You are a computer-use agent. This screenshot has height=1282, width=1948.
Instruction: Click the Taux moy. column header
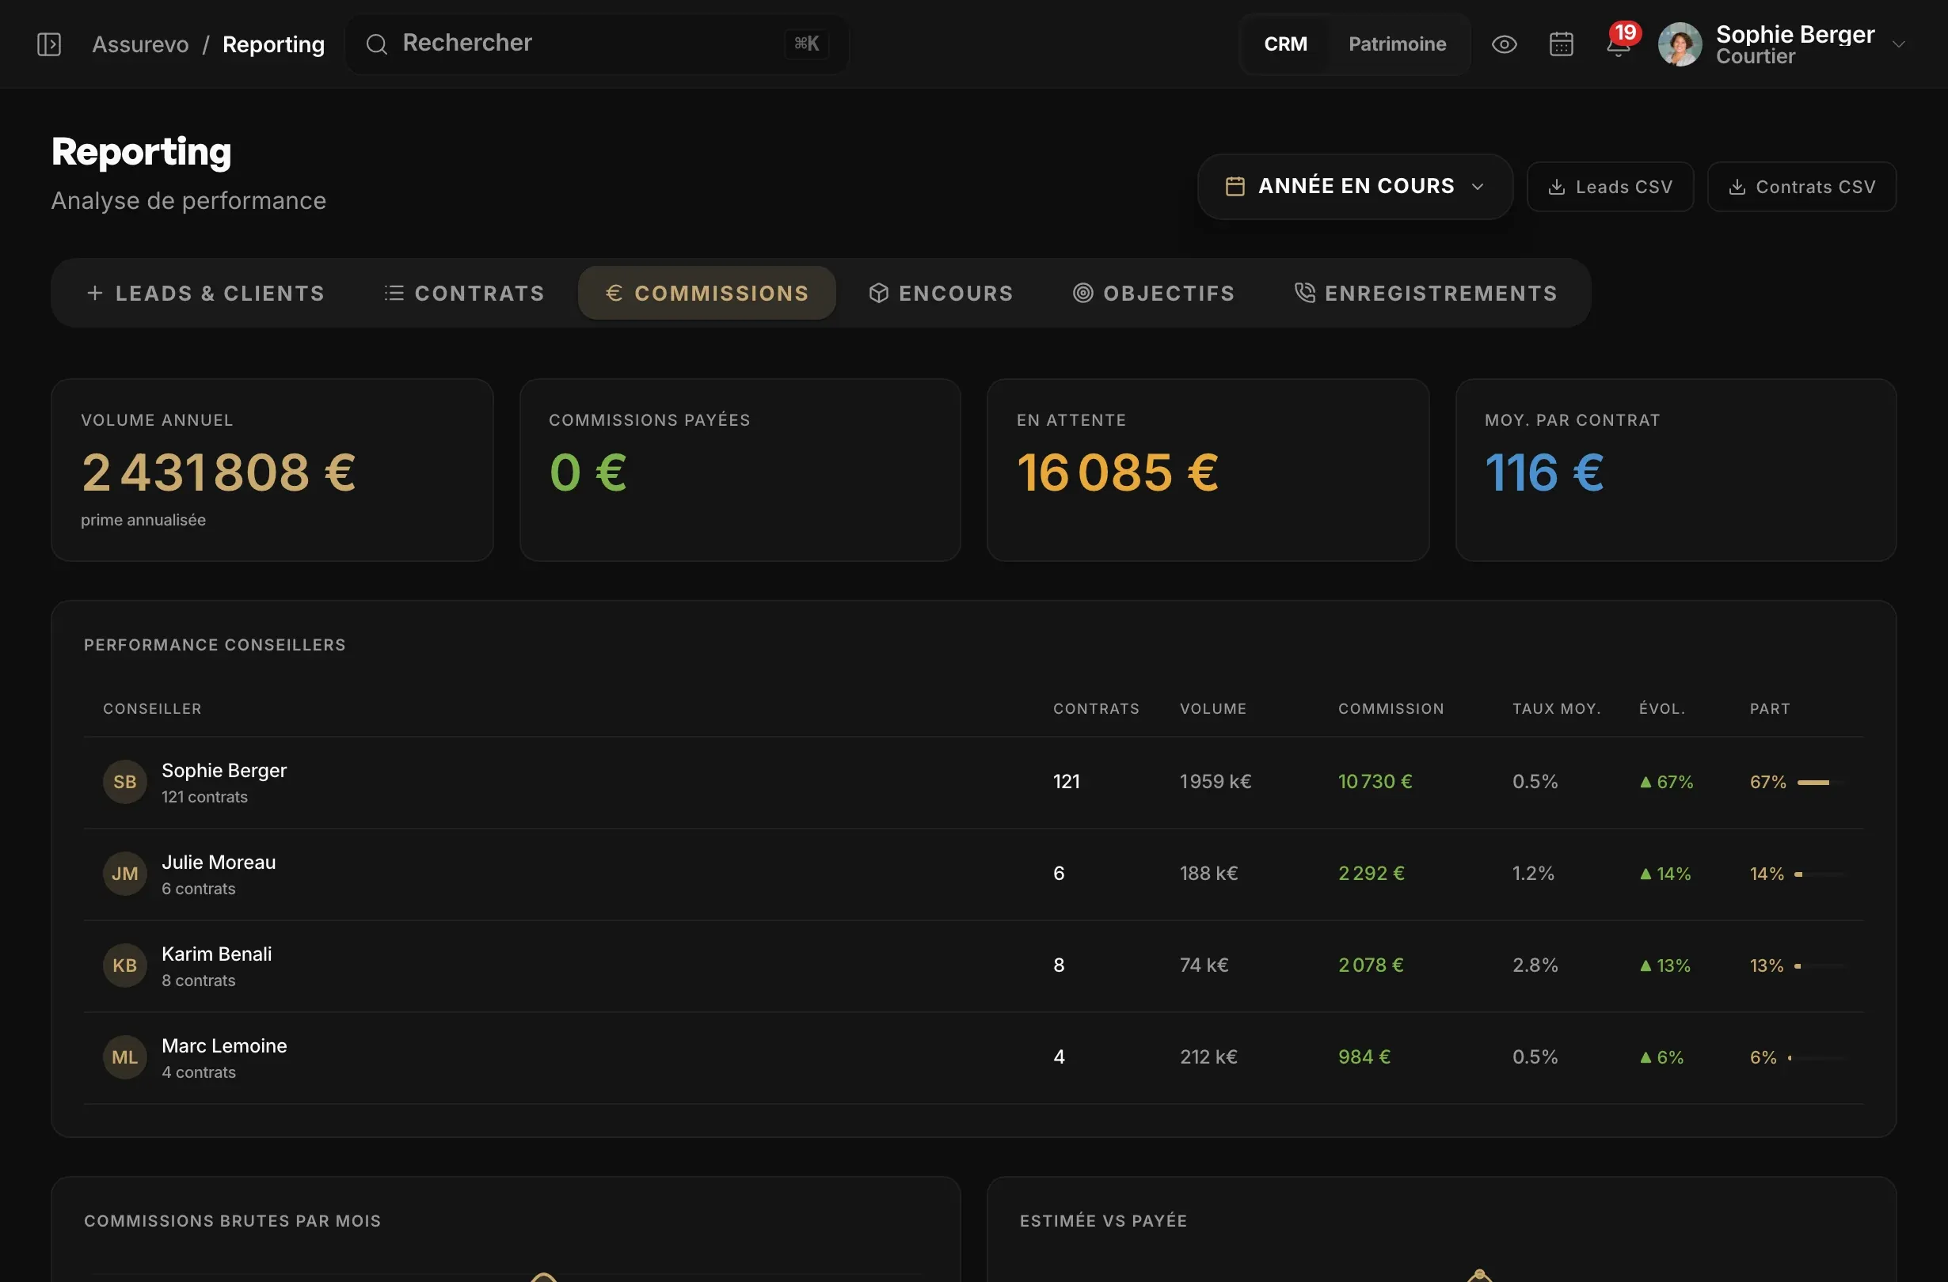click(x=1556, y=708)
